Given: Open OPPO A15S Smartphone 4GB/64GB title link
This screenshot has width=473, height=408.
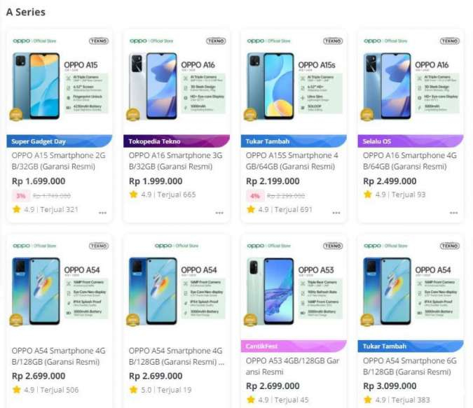Looking at the screenshot, I should click(292, 161).
